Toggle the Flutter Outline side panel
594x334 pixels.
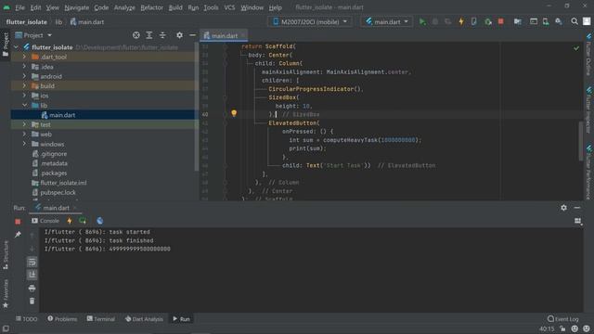coord(588,55)
